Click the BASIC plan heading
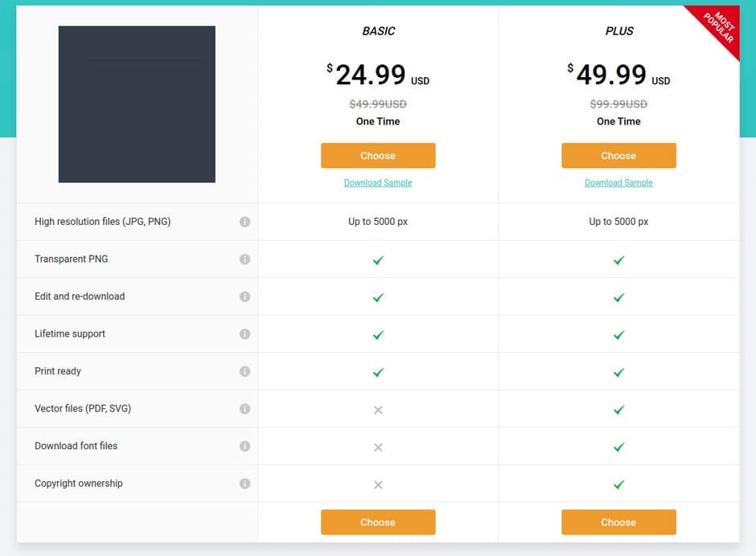Screen dimensions: 756x556 378,31
